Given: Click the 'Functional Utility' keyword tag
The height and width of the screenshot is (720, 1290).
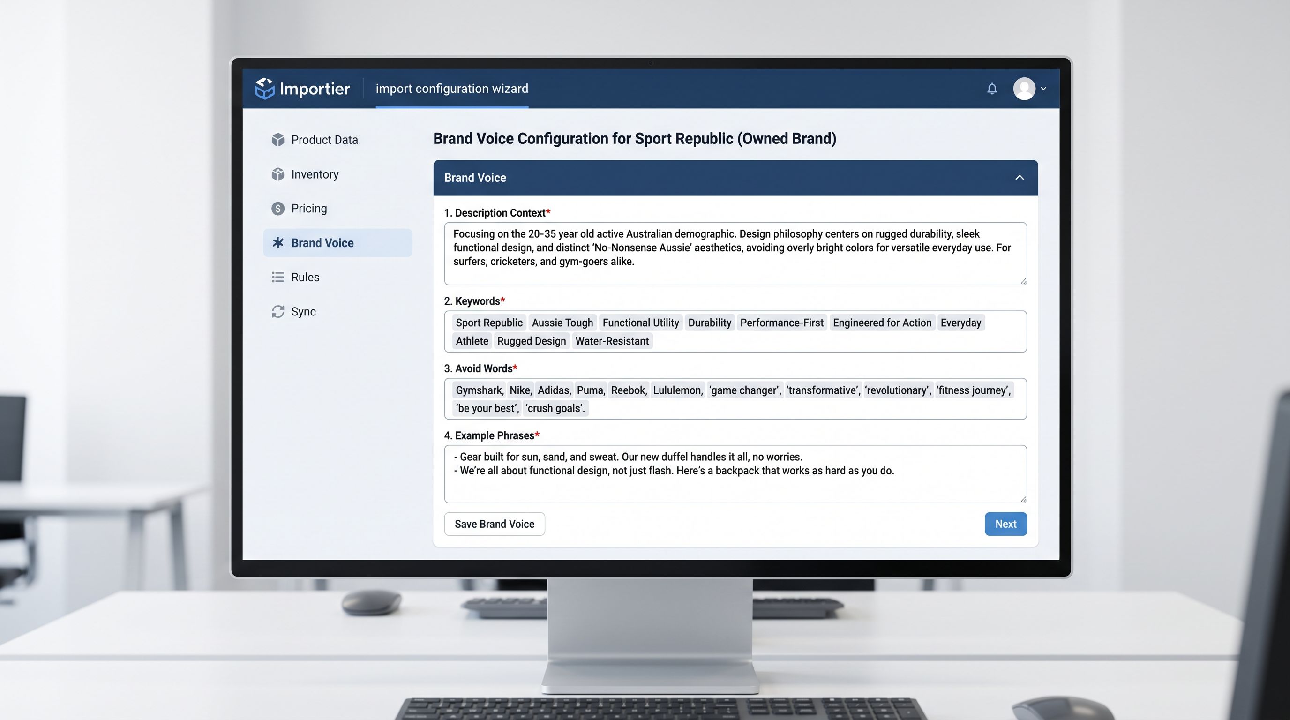Looking at the screenshot, I should [x=640, y=322].
